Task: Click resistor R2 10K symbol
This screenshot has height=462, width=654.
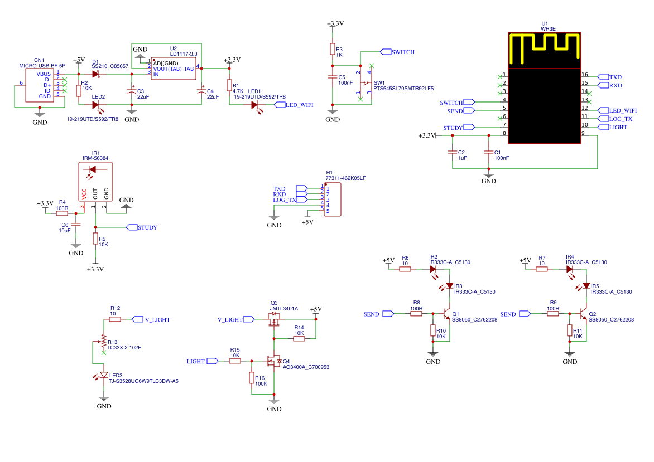Action: click(79, 91)
